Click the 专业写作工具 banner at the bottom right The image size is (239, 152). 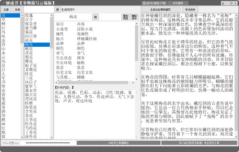click(199, 143)
